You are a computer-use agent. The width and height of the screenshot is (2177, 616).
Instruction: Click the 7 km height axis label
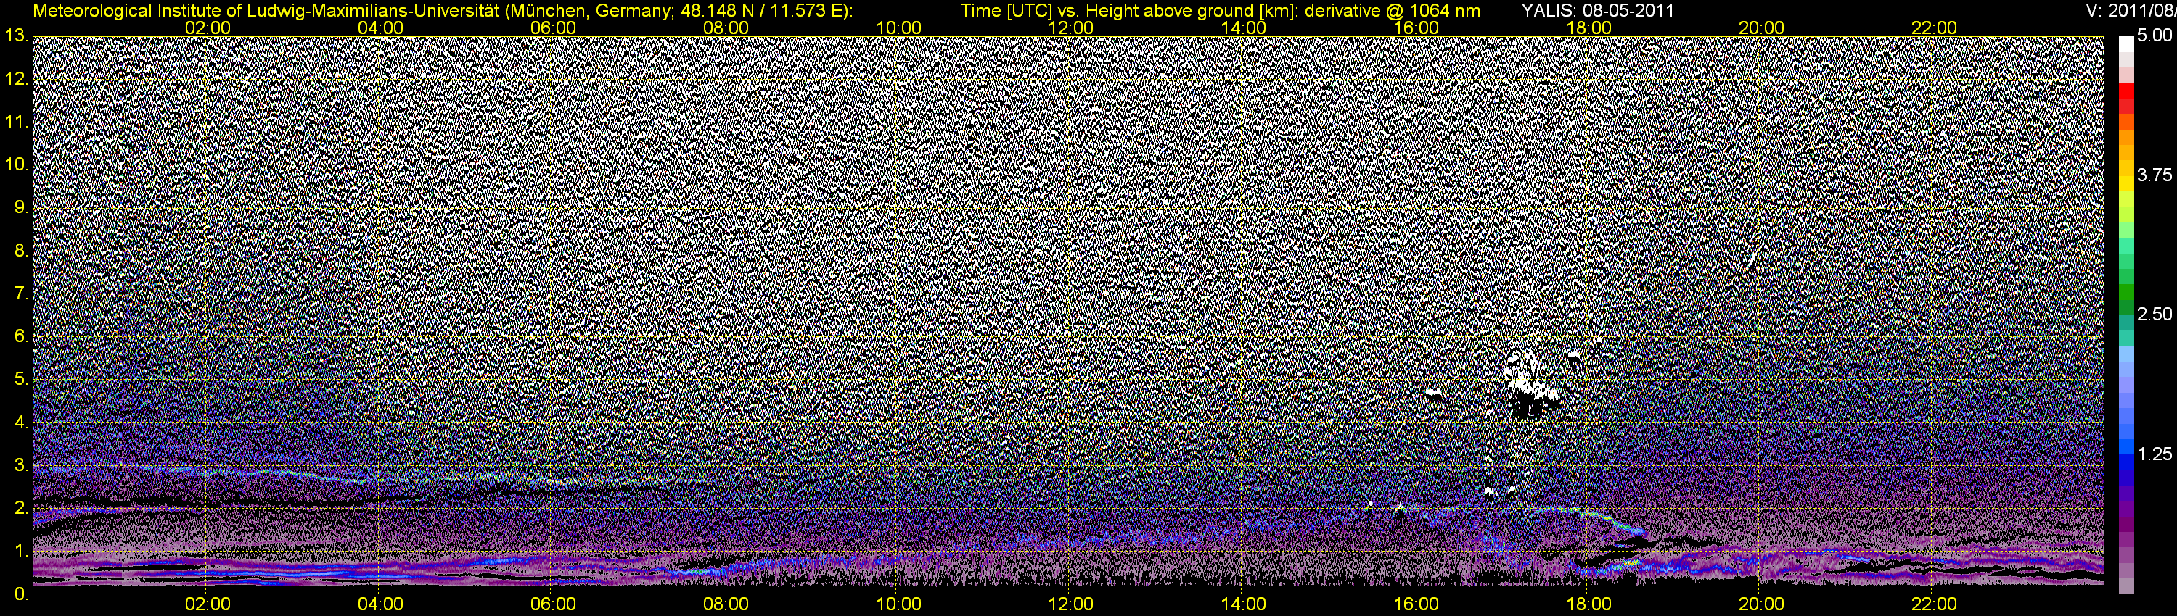pyautogui.click(x=21, y=294)
